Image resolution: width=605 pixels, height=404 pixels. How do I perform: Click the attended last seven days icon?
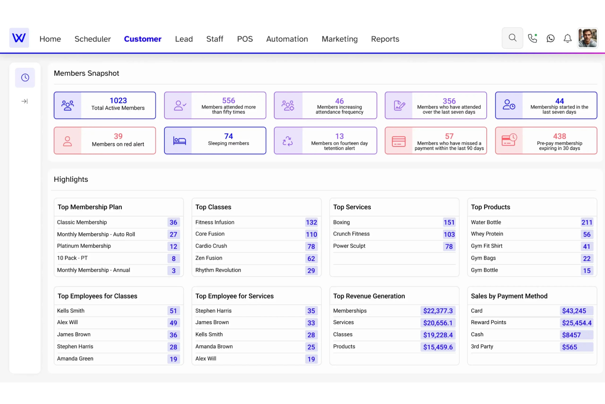coord(399,105)
